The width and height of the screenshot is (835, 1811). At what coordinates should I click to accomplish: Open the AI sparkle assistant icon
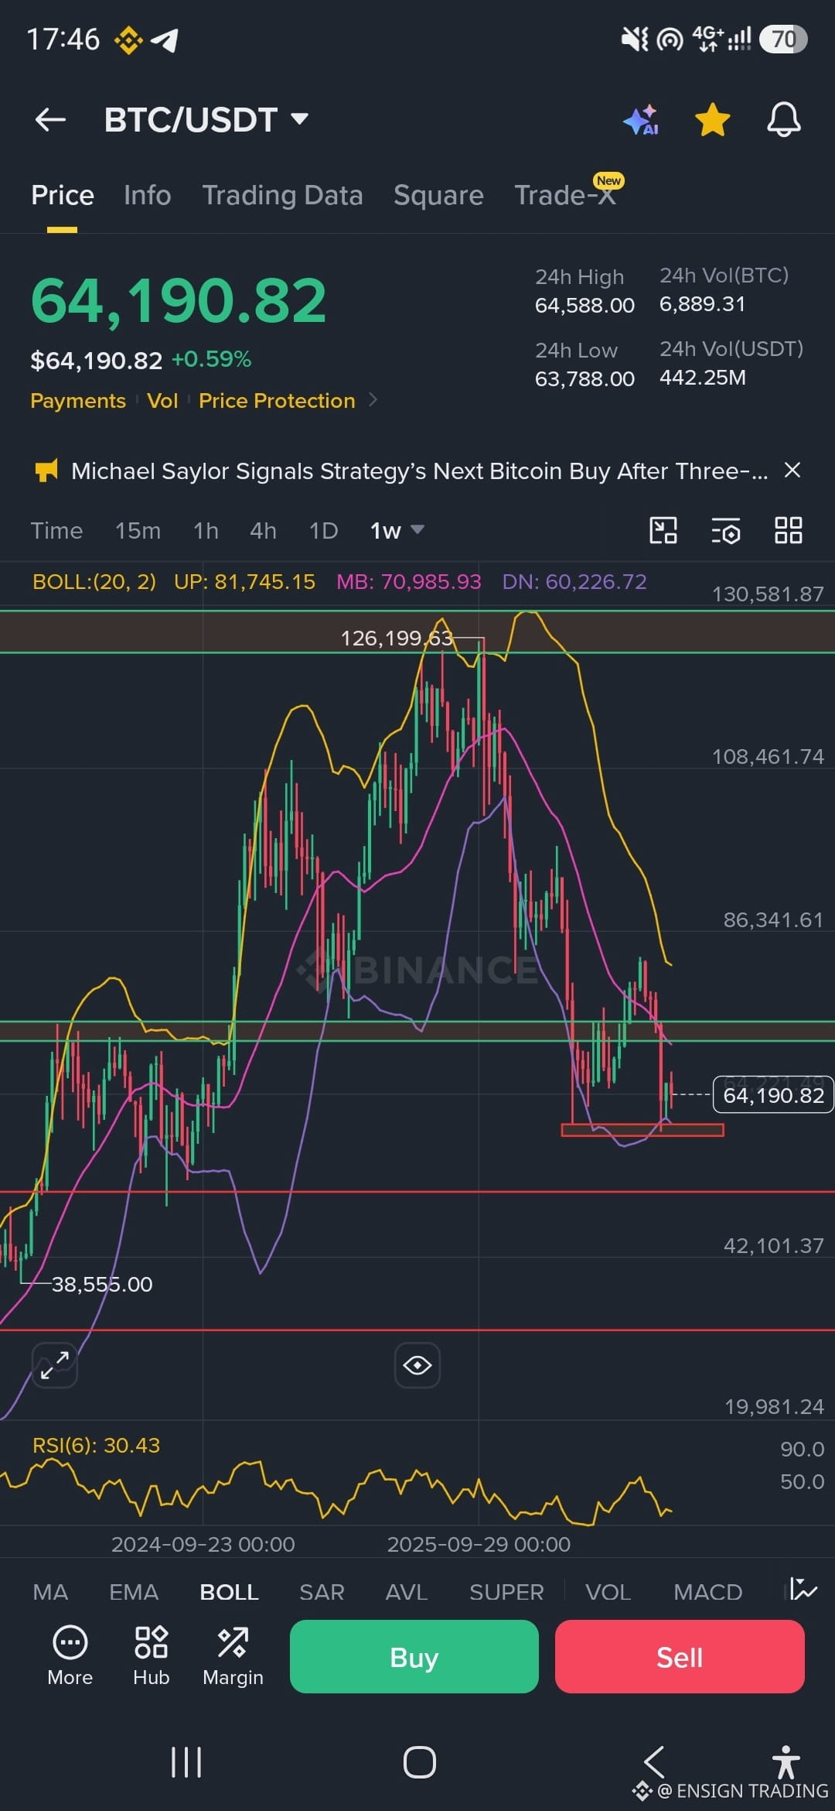[x=640, y=120]
